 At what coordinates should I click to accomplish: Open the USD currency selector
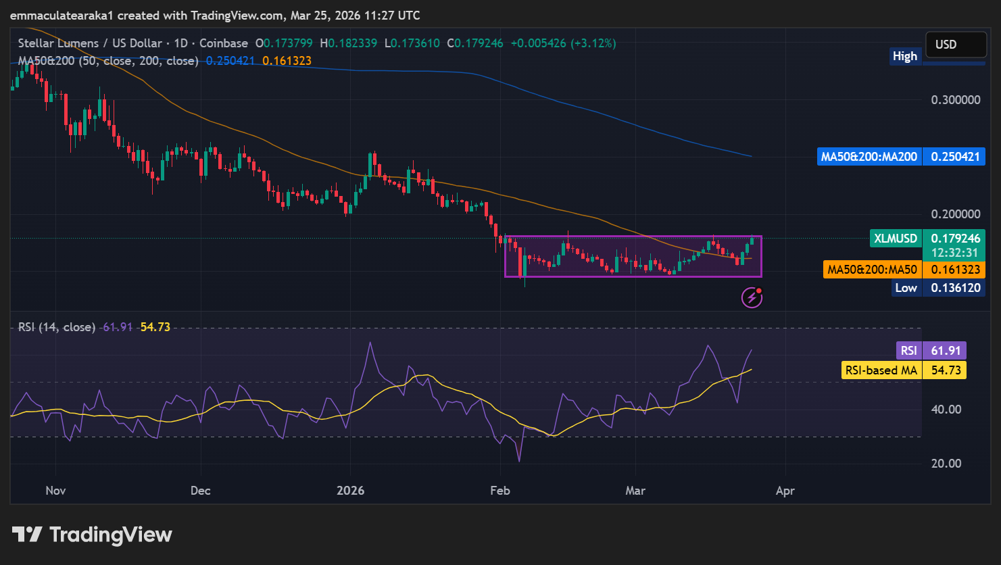point(955,45)
